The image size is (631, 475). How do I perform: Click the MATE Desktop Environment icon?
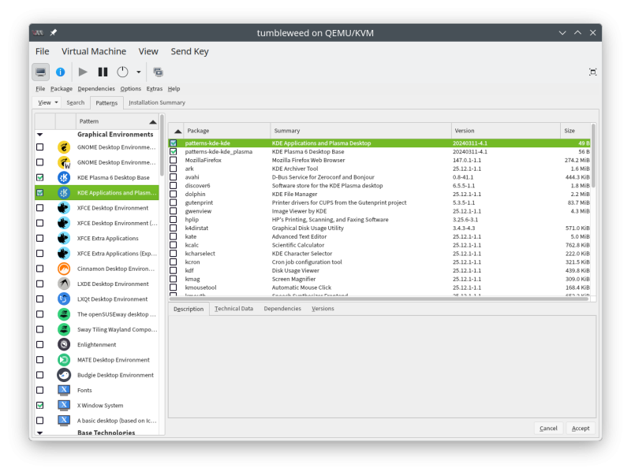pyautogui.click(x=64, y=360)
